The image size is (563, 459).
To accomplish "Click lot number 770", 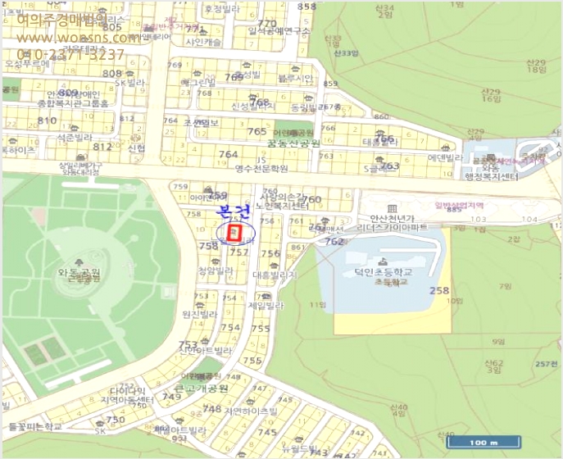I will coord(267,25).
